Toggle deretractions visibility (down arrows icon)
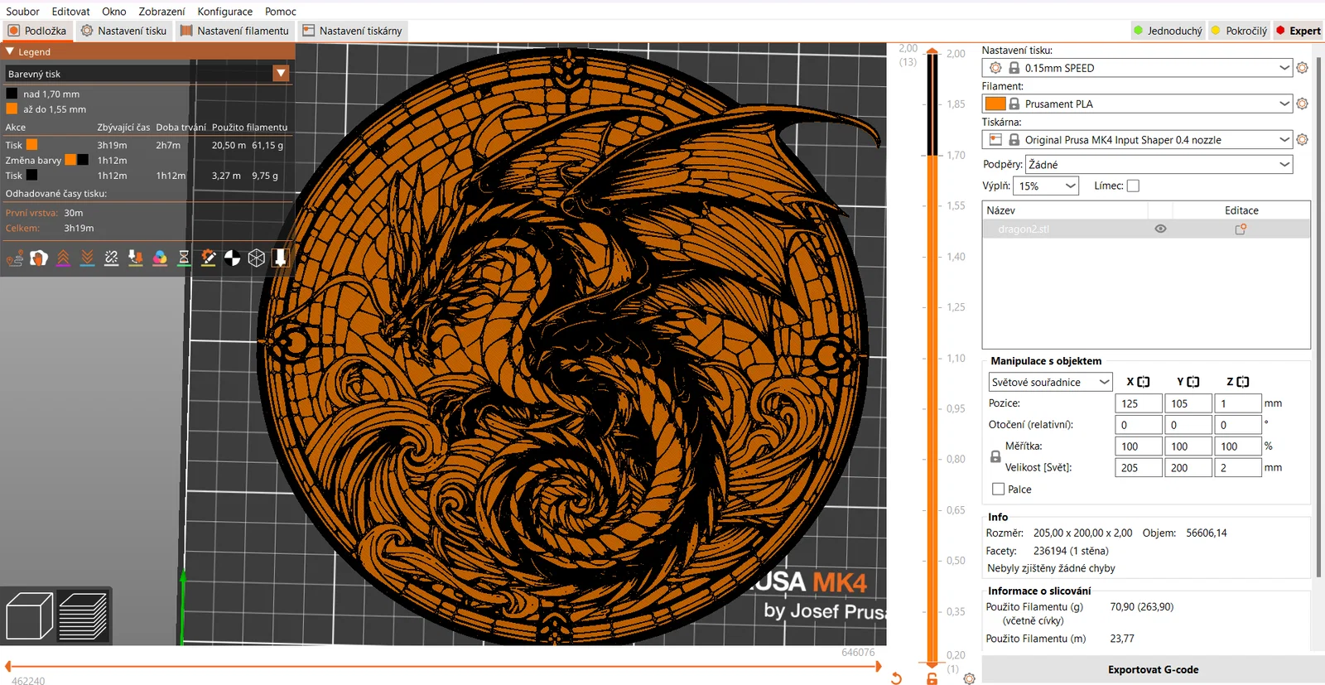Viewport: 1325px width, 685px height. coord(87,258)
